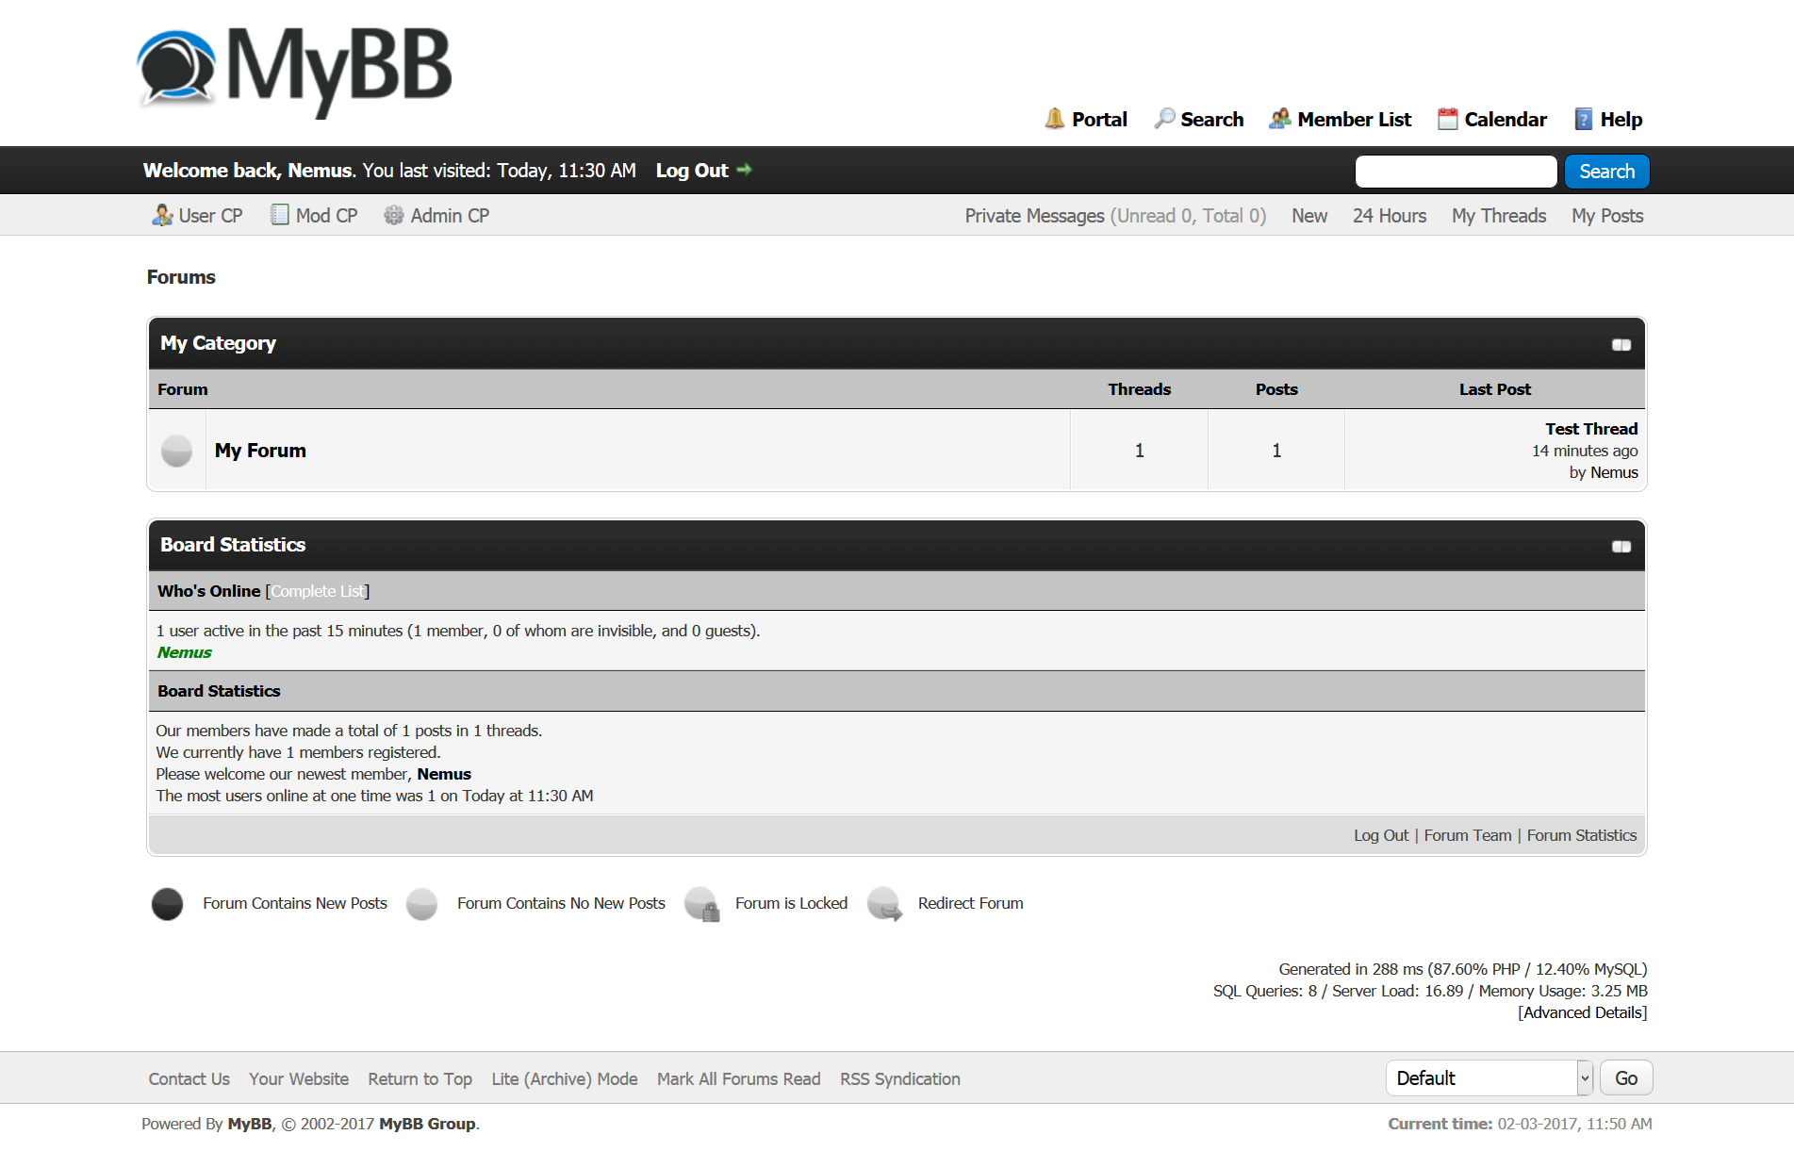Image resolution: width=1794 pixels, height=1151 pixels.
Task: Click the Mod CP icon
Action: [280, 215]
